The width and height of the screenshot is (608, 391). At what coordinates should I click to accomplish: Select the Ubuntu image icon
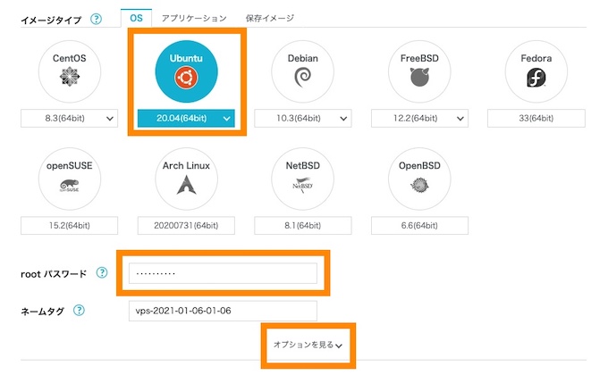(x=186, y=71)
